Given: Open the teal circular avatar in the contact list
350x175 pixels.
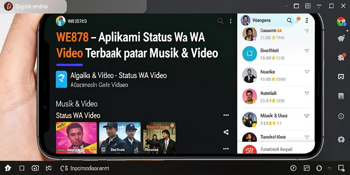Looking at the screenshot, I should coord(250,54).
